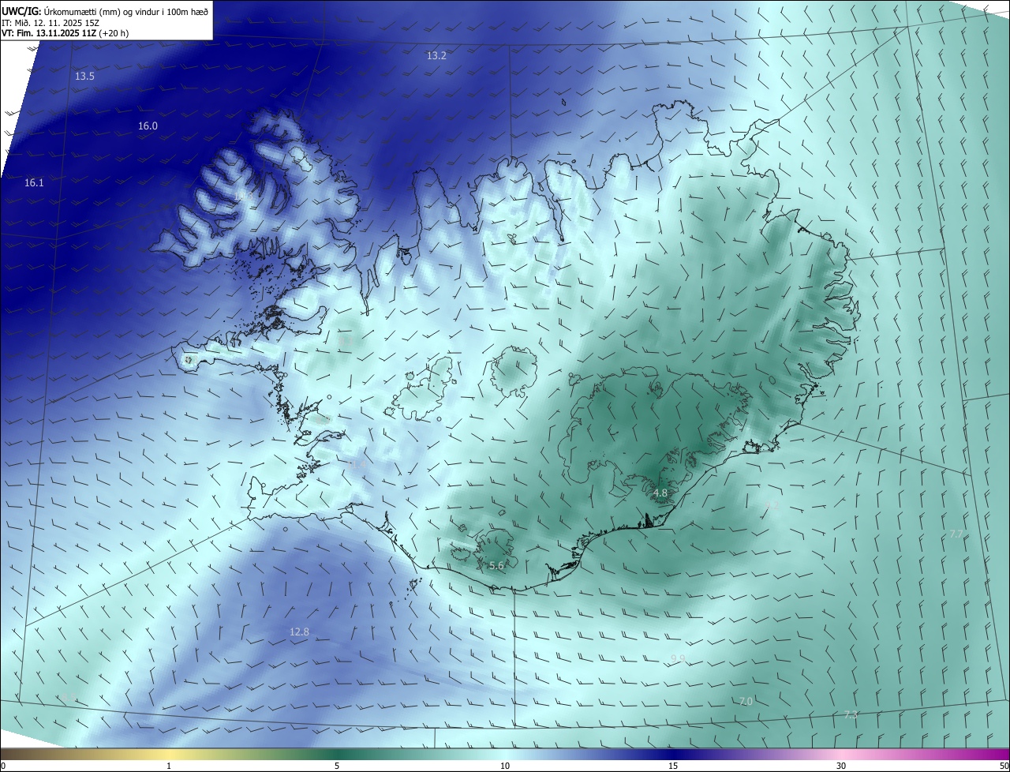Viewport: 1010px width, 772px height.
Task: Click the 16.1 value label on the map
Action: coord(34,183)
